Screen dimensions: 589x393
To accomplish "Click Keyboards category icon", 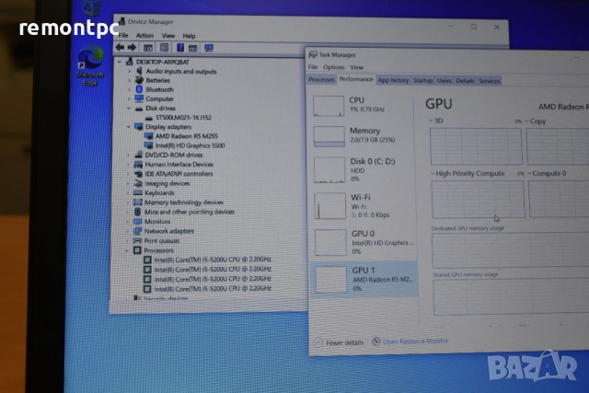I will pos(138,192).
